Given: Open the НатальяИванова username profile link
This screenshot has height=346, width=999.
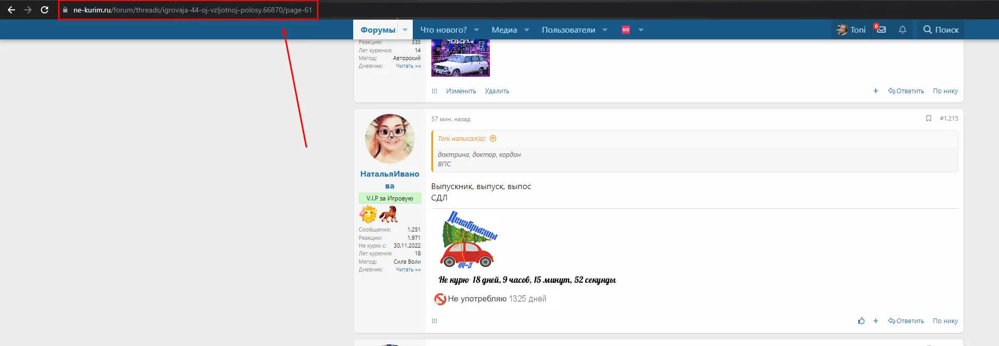Looking at the screenshot, I should tap(389, 180).
